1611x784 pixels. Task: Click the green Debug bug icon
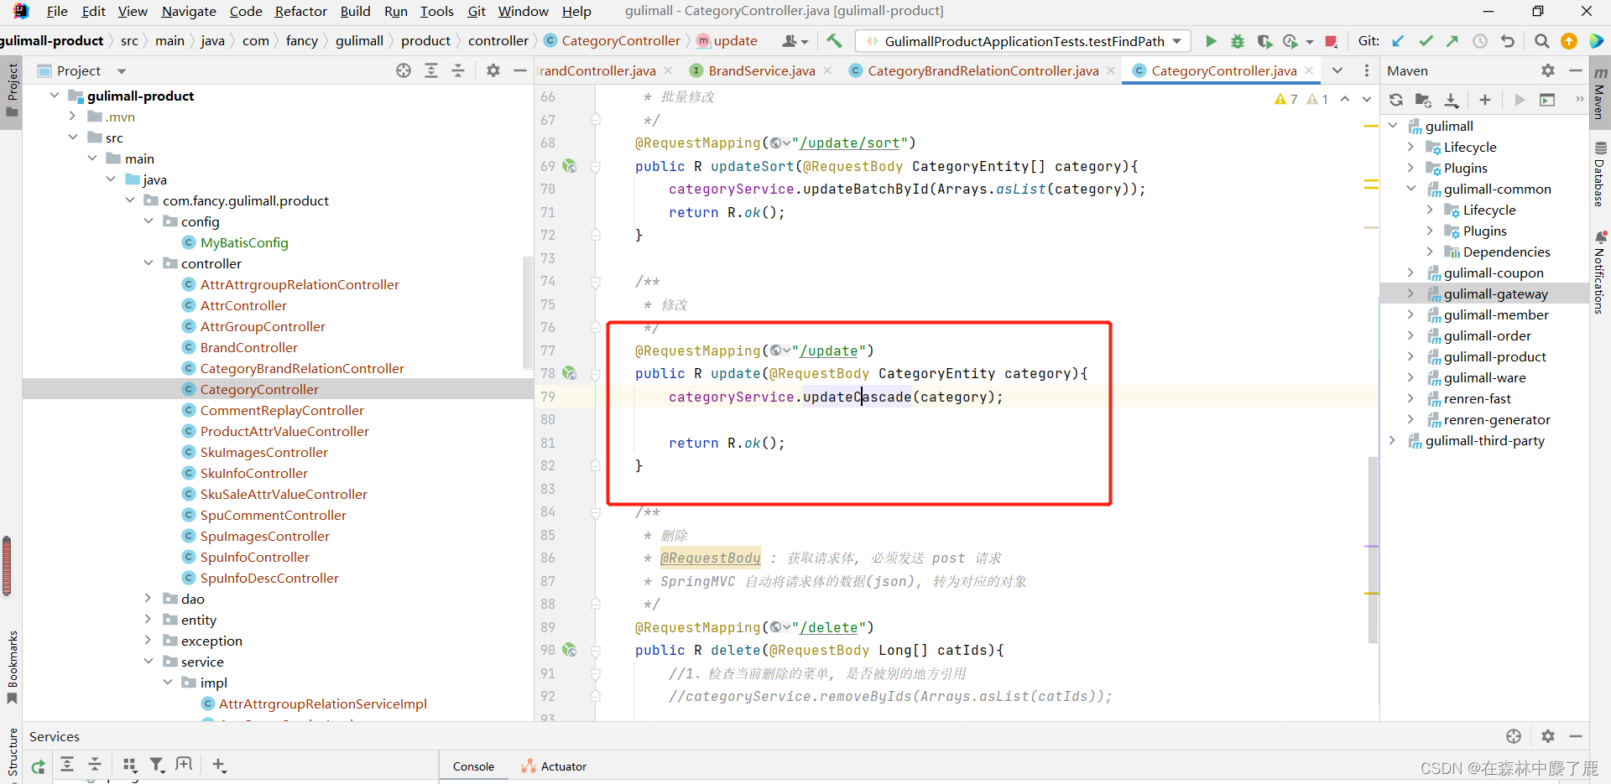pos(1238,41)
